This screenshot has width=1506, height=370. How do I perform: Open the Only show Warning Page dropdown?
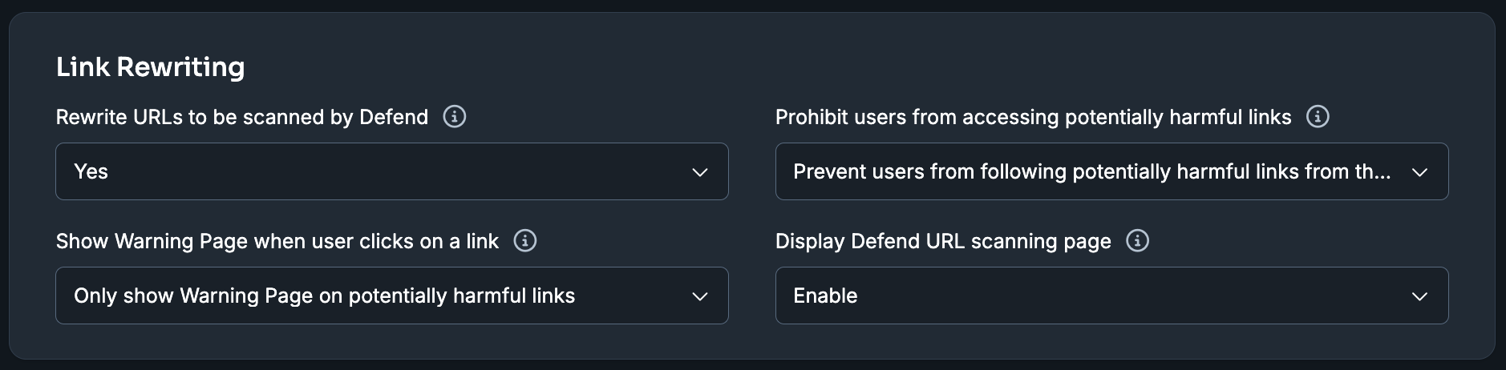[x=392, y=296]
